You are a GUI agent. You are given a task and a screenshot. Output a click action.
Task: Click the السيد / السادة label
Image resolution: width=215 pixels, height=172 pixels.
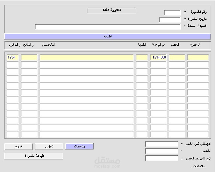[197, 26]
